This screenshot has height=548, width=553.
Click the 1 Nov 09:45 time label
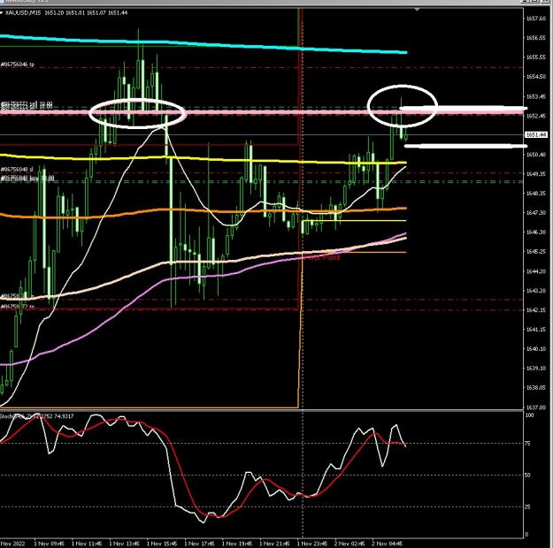(x=49, y=544)
